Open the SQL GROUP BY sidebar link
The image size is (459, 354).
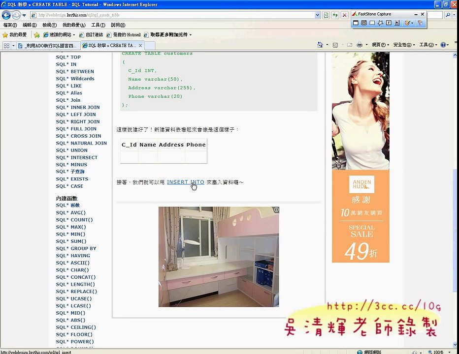click(x=76, y=248)
